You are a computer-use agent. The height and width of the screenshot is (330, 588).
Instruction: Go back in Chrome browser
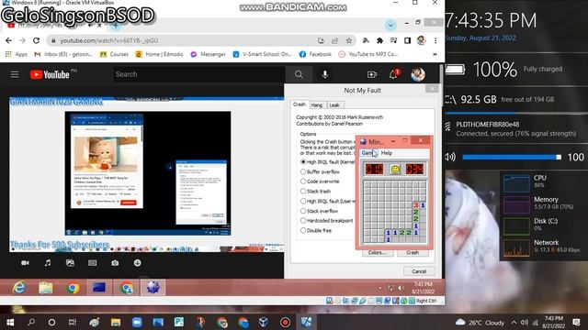[8, 40]
